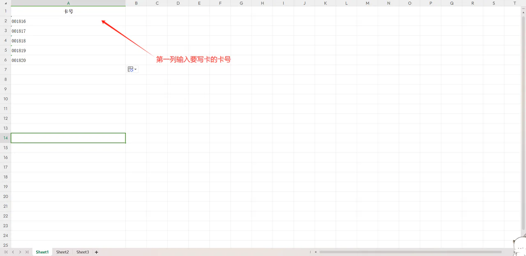Image resolution: width=526 pixels, height=256 pixels.
Task: Go to the next sheet using the arrow
Action: coord(20,252)
